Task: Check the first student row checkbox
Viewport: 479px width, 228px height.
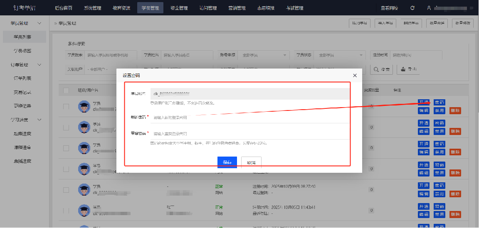Action: [66, 107]
